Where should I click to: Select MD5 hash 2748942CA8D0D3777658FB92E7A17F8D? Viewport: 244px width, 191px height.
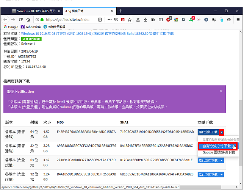[86, 160]
